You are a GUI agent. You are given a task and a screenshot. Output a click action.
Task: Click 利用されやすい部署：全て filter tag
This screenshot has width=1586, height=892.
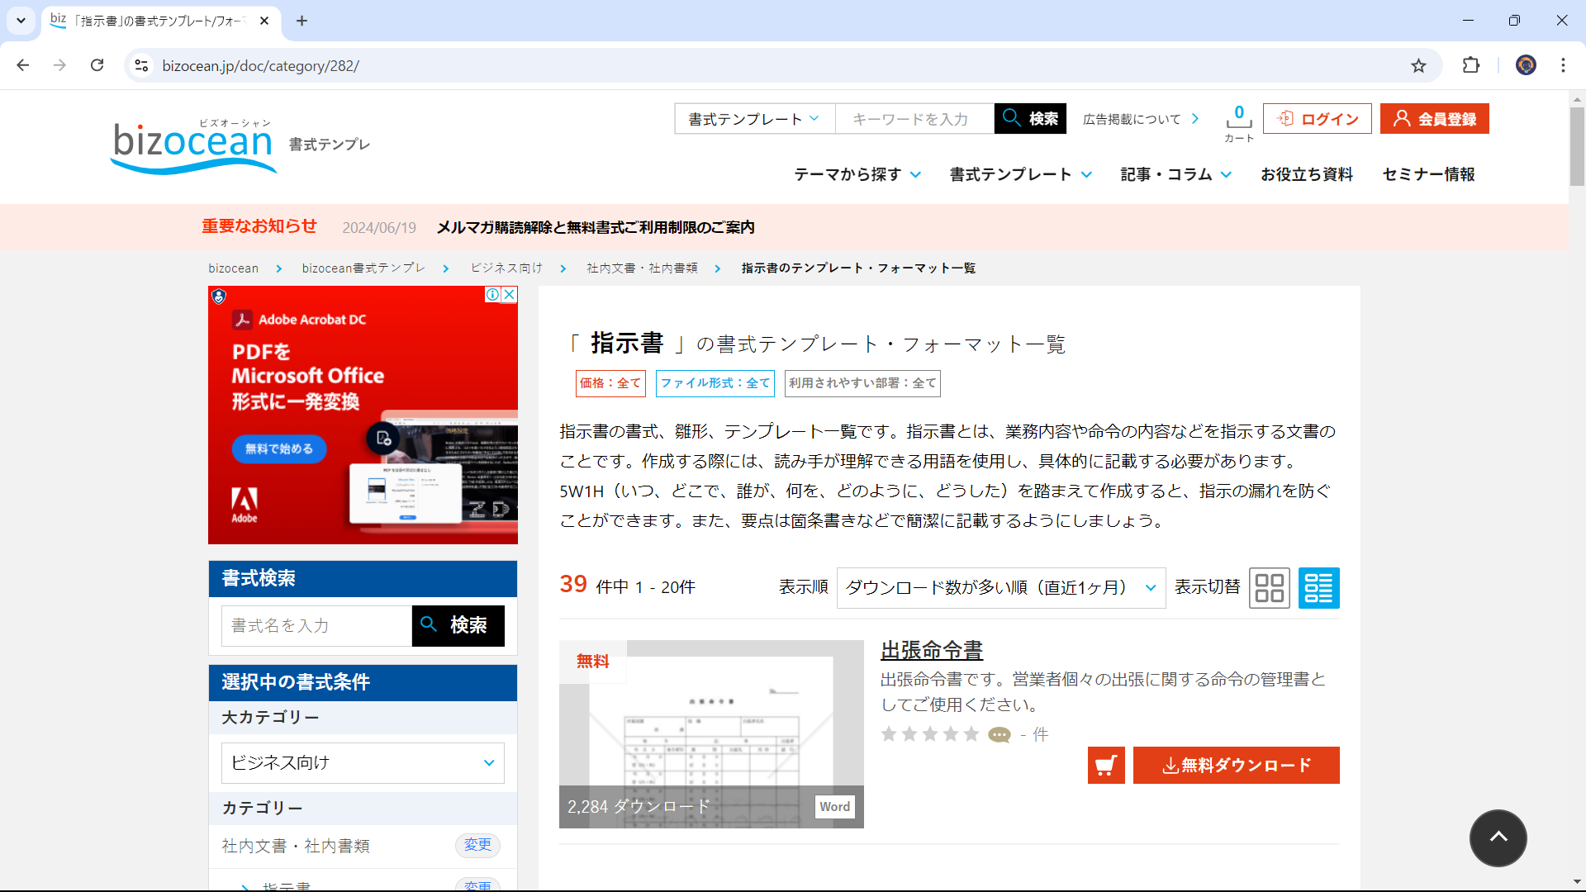[862, 383]
